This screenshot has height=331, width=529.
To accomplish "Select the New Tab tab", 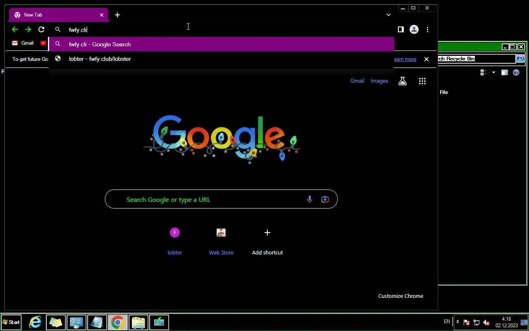I will 59,15.
